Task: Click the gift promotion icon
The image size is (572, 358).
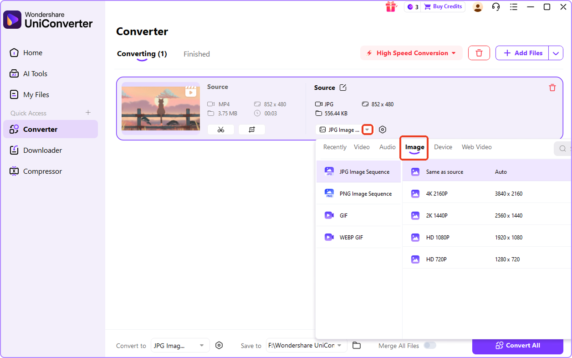Action: (391, 7)
